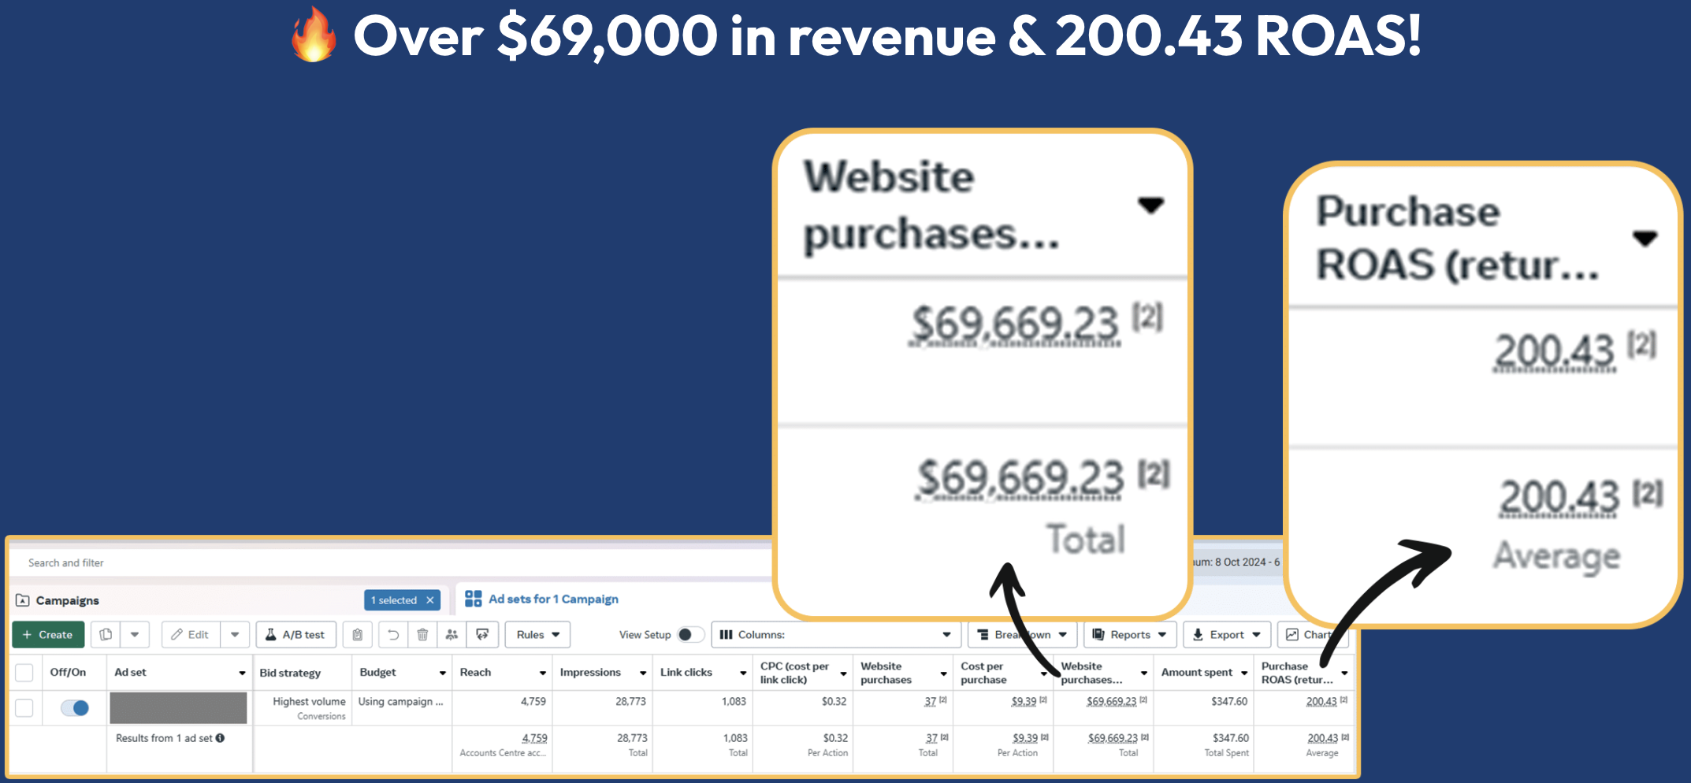Open the Export dropdown

(x=1227, y=635)
